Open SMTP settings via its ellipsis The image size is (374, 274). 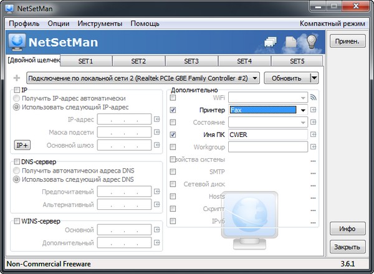pos(314,172)
